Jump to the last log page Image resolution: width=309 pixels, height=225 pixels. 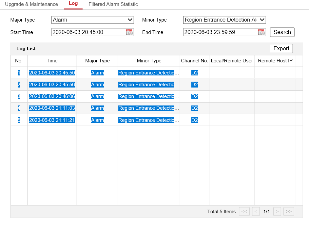point(288,212)
